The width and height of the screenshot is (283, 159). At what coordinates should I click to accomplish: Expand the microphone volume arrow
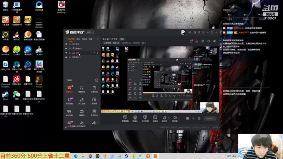point(169,118)
